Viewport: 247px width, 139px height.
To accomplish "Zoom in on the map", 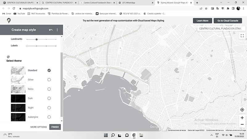I will point(242,118).
